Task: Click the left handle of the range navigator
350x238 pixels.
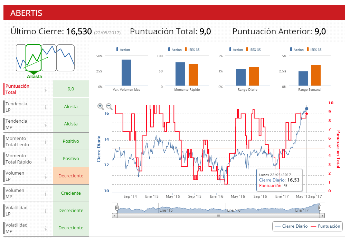Action: 117,208
